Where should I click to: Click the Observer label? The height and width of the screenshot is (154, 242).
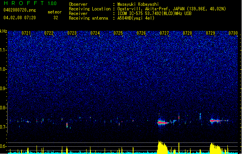[78, 4]
